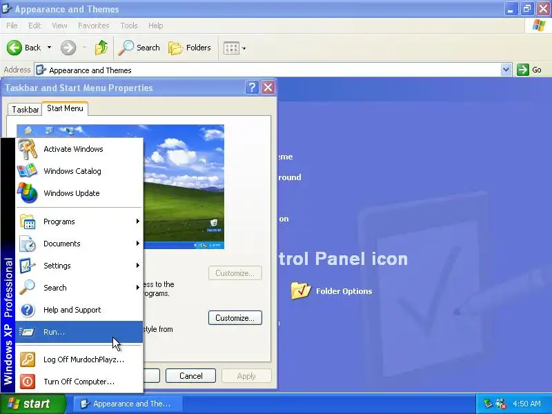Open the Favorites menu
The image size is (552, 414).
pos(94,26)
